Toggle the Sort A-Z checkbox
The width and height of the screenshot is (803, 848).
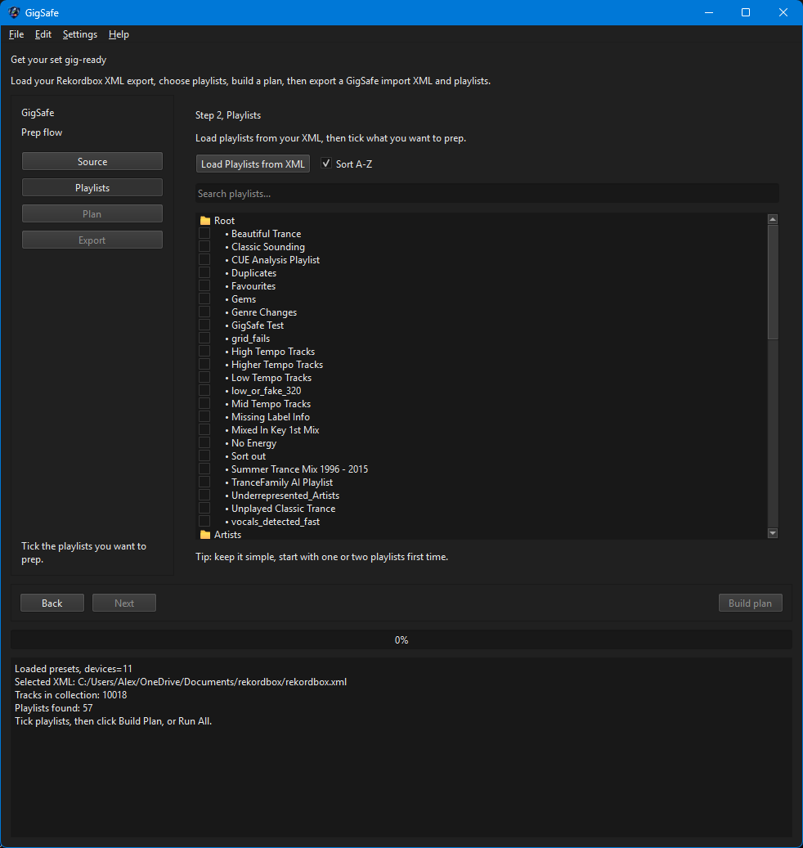click(326, 164)
